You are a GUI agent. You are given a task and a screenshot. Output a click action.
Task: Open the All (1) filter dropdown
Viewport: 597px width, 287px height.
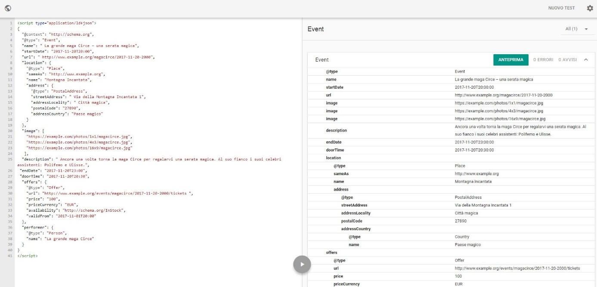tap(577, 29)
